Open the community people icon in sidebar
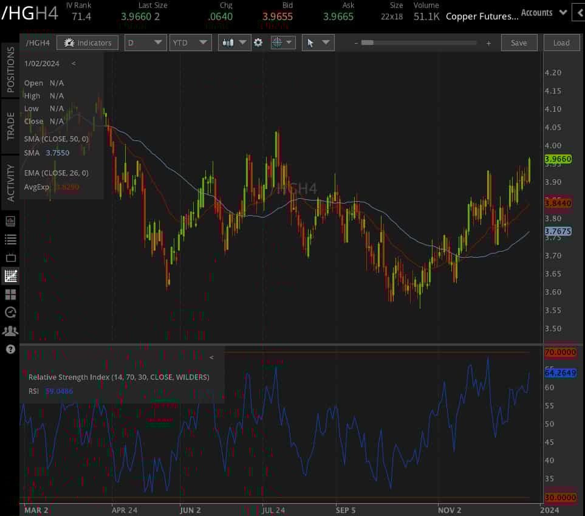Viewport: 585px width, 516px height. click(10, 331)
